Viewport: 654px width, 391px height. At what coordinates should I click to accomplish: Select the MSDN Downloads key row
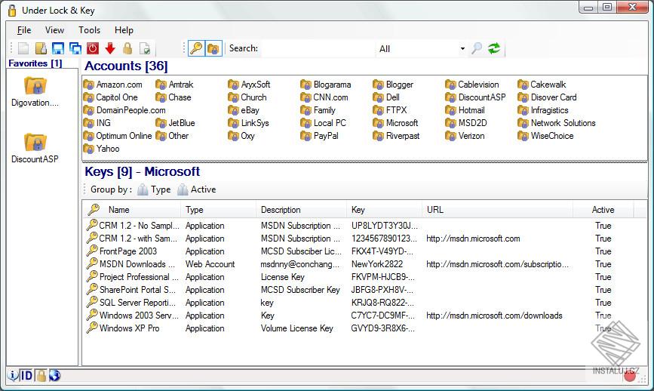(x=359, y=264)
